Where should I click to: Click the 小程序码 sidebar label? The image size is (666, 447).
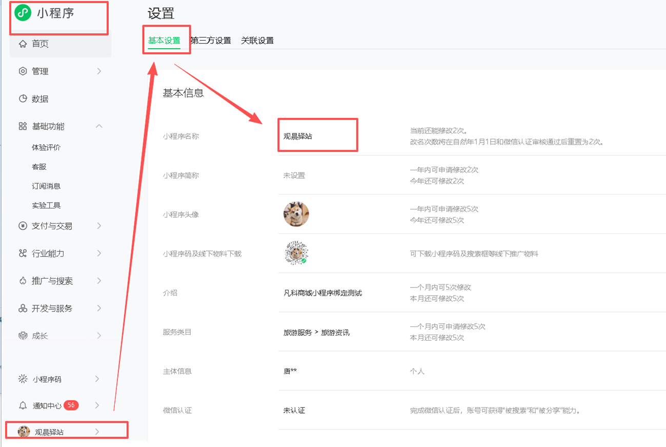click(47, 379)
